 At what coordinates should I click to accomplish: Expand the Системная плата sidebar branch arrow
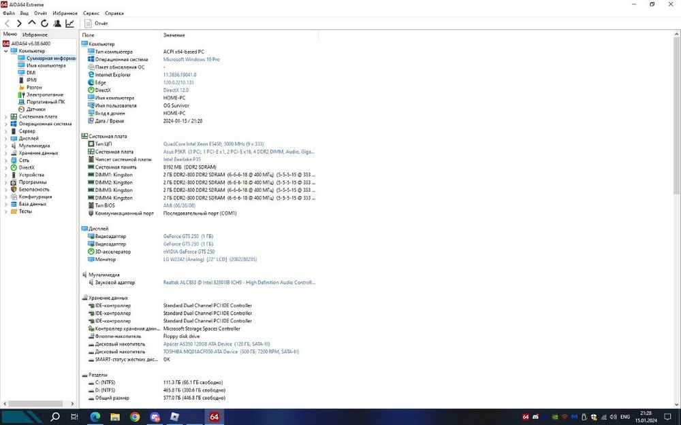point(5,117)
